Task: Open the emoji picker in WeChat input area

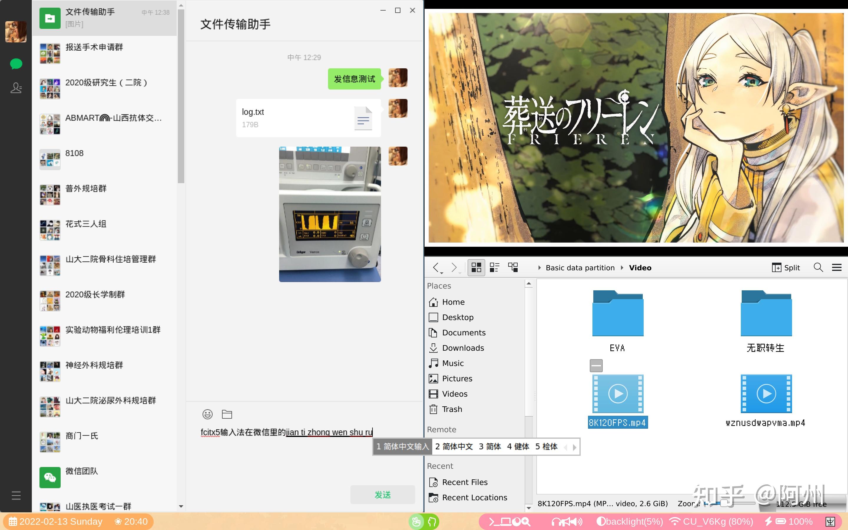Action: click(207, 414)
